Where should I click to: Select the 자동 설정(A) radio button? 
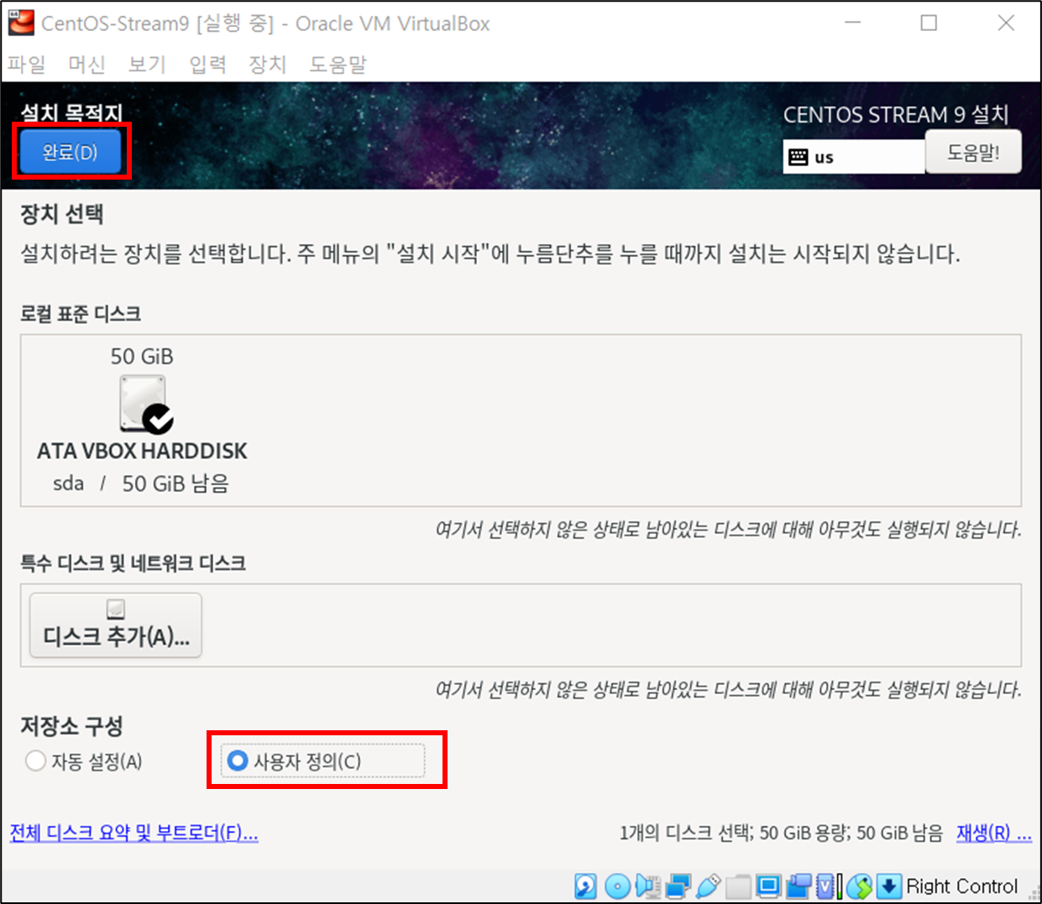(84, 761)
